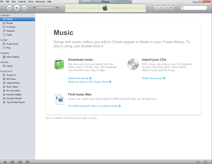This screenshot has height=164, width=212.
Task: Switch to the Cover Flow view button
Action: (x=171, y=8)
